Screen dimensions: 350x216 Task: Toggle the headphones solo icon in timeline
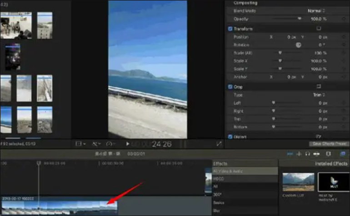click(307, 154)
